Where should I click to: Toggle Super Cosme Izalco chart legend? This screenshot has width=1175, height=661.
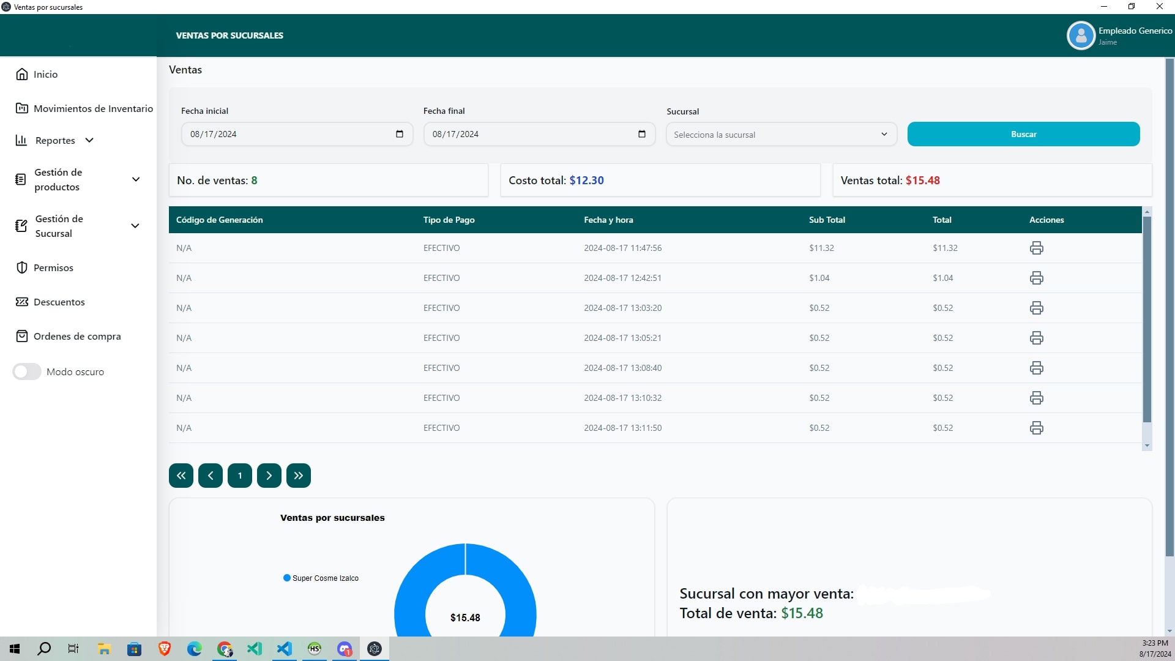click(321, 578)
